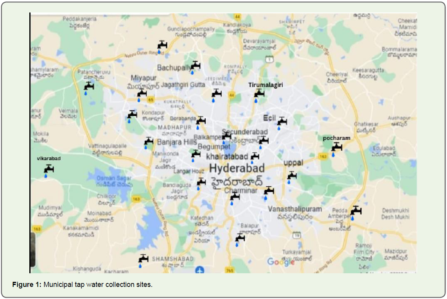Select the Vattinagulapalle place label
Viewport: 447px width, 299px height.
click(107, 146)
